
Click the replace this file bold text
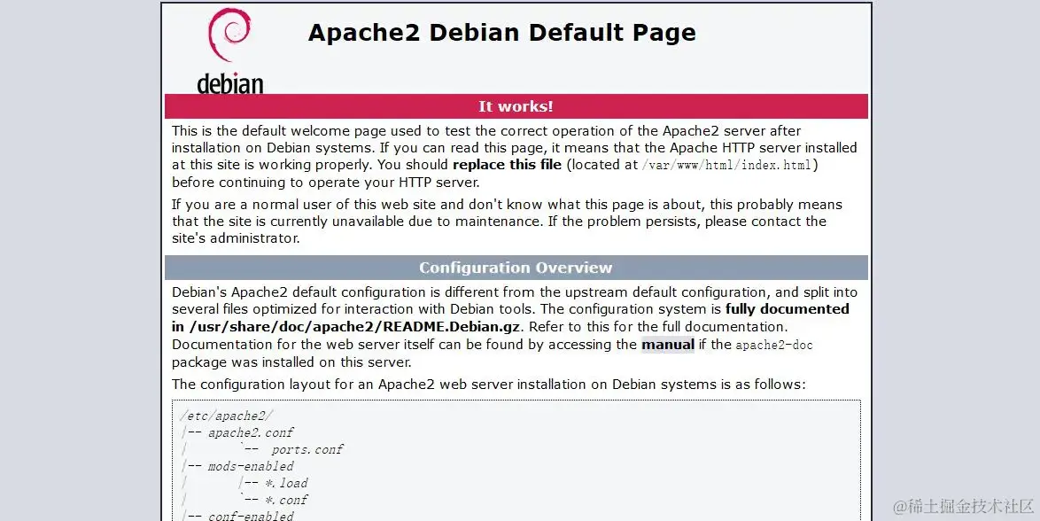click(508, 165)
